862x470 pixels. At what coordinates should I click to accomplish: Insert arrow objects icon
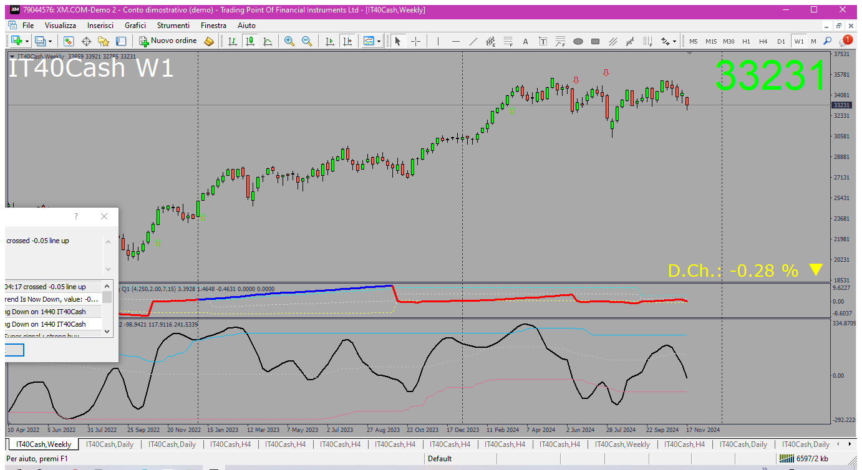point(666,41)
